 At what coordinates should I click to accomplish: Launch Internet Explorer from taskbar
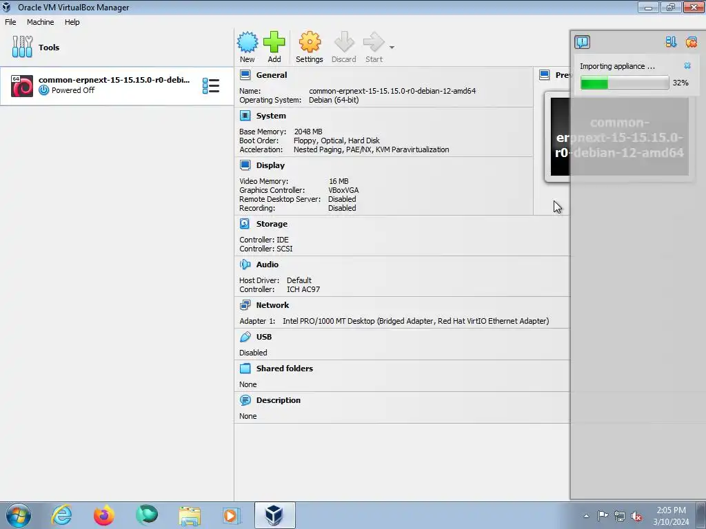[x=61, y=515]
